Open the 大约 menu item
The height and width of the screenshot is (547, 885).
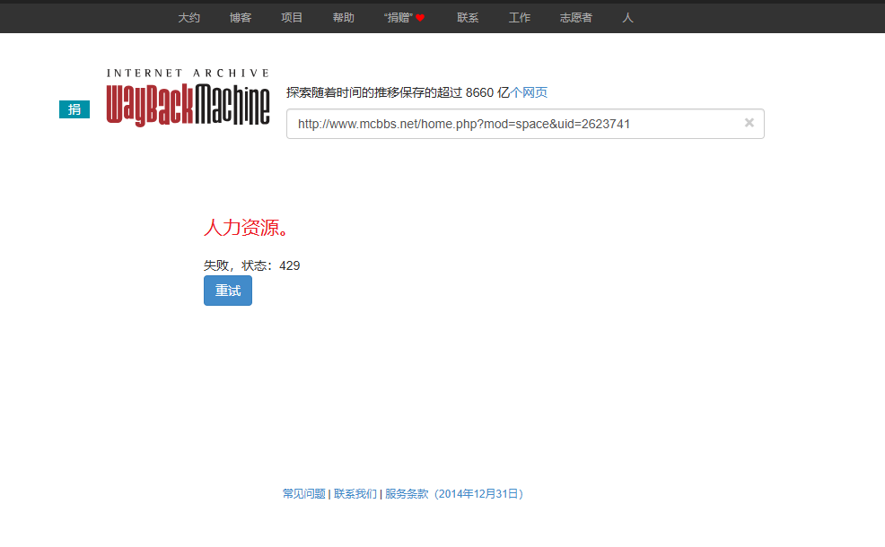(189, 18)
